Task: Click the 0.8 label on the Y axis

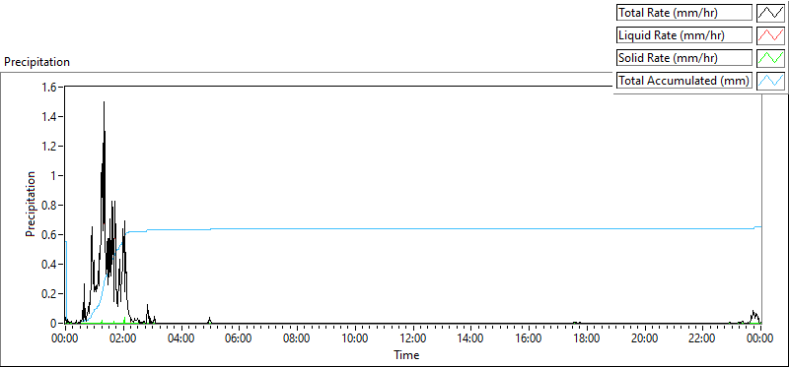Action: (52, 206)
